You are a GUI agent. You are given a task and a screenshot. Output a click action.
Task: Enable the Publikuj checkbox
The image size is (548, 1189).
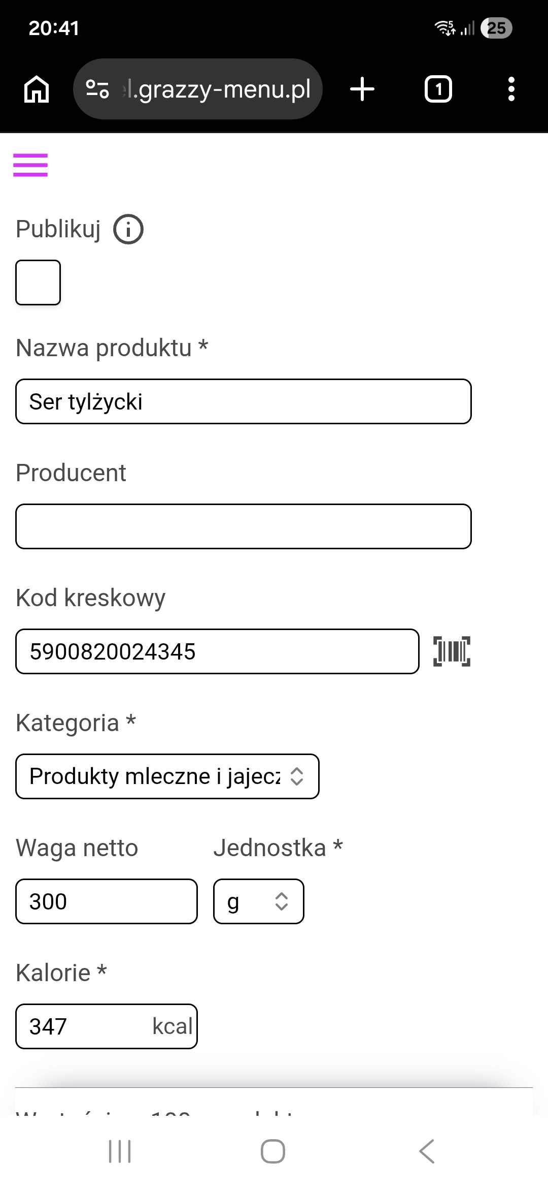tap(38, 283)
